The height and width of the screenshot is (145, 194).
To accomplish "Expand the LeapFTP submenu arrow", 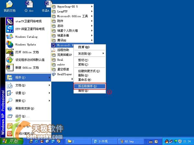I will pos(92,11).
